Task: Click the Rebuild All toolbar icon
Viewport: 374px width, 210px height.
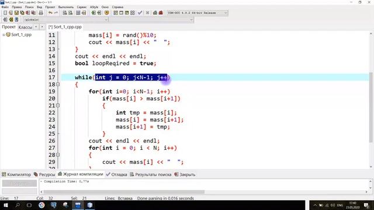Action: pos(133,13)
